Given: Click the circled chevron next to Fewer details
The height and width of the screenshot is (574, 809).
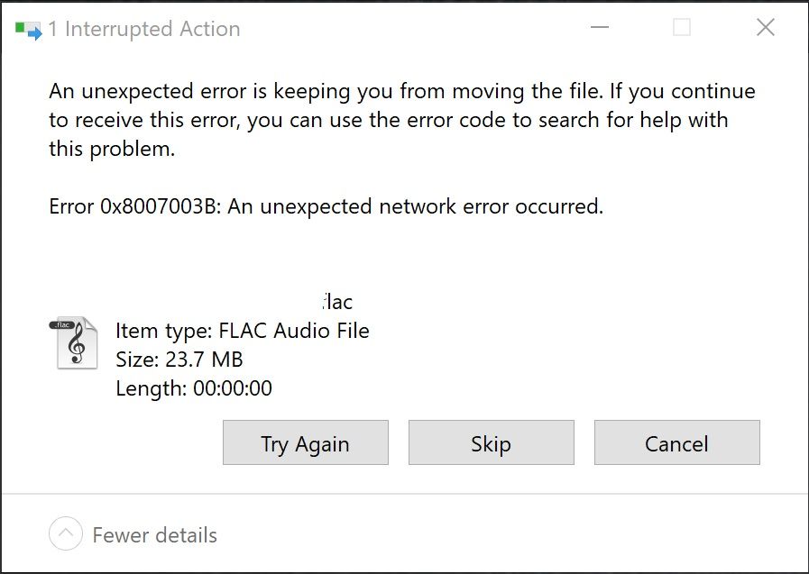Looking at the screenshot, I should tap(64, 533).
